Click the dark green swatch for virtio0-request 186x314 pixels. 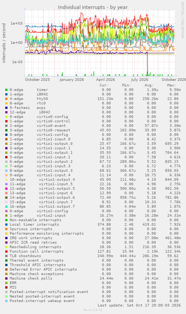[6, 130]
